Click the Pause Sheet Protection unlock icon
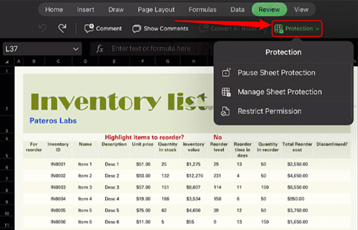Screen dimensions: 358x230 pos(226,73)
